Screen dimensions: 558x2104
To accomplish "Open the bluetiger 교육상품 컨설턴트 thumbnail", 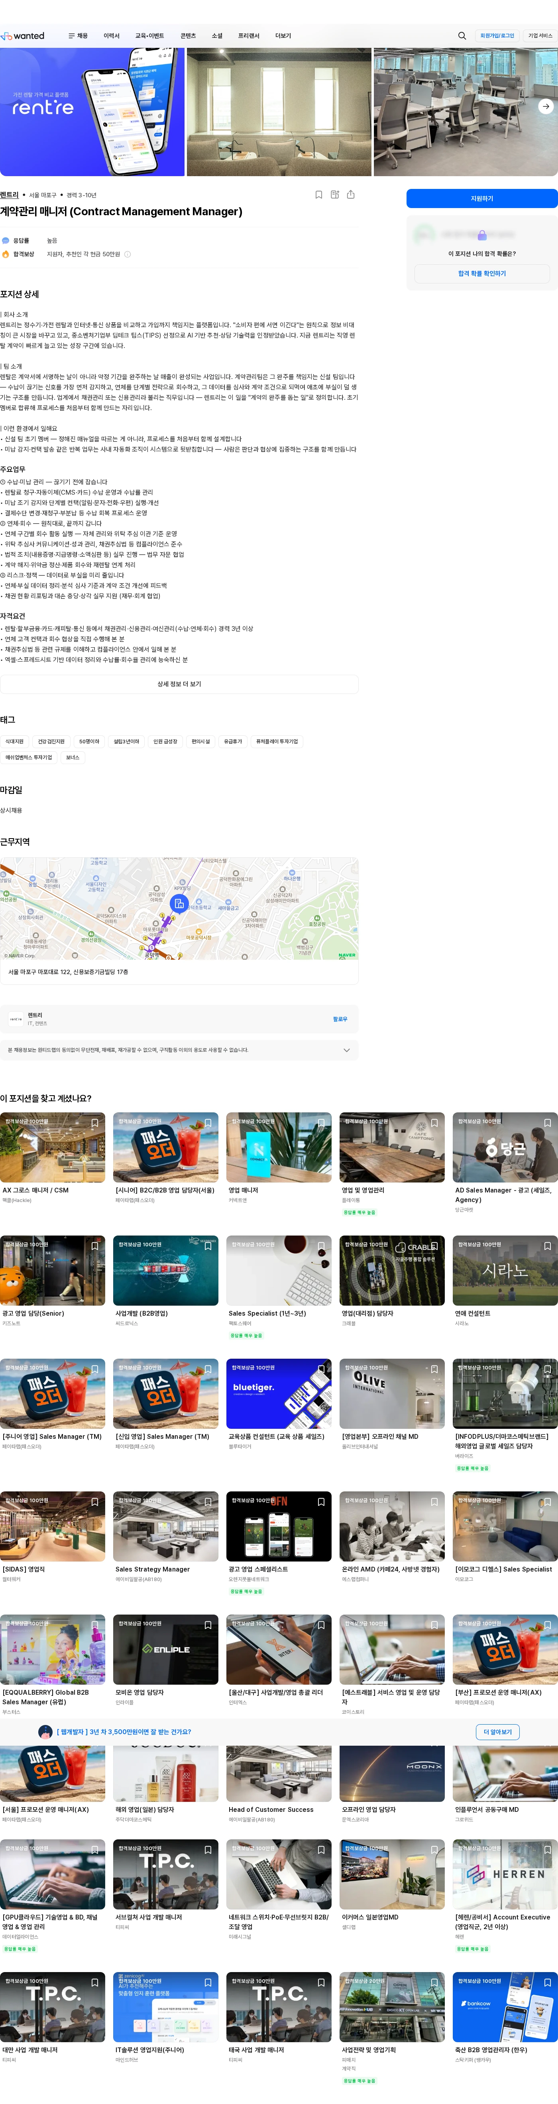I will tap(279, 1393).
